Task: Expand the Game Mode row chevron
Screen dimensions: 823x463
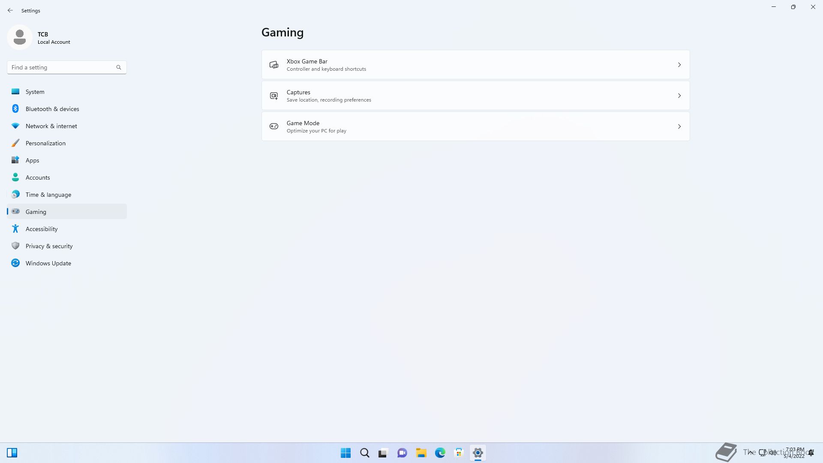Action: click(679, 126)
